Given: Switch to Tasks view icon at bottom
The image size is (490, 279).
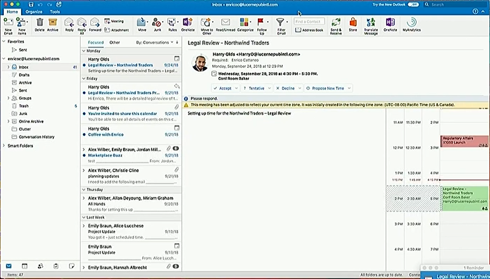Looking at the screenshot, I should (56, 266).
